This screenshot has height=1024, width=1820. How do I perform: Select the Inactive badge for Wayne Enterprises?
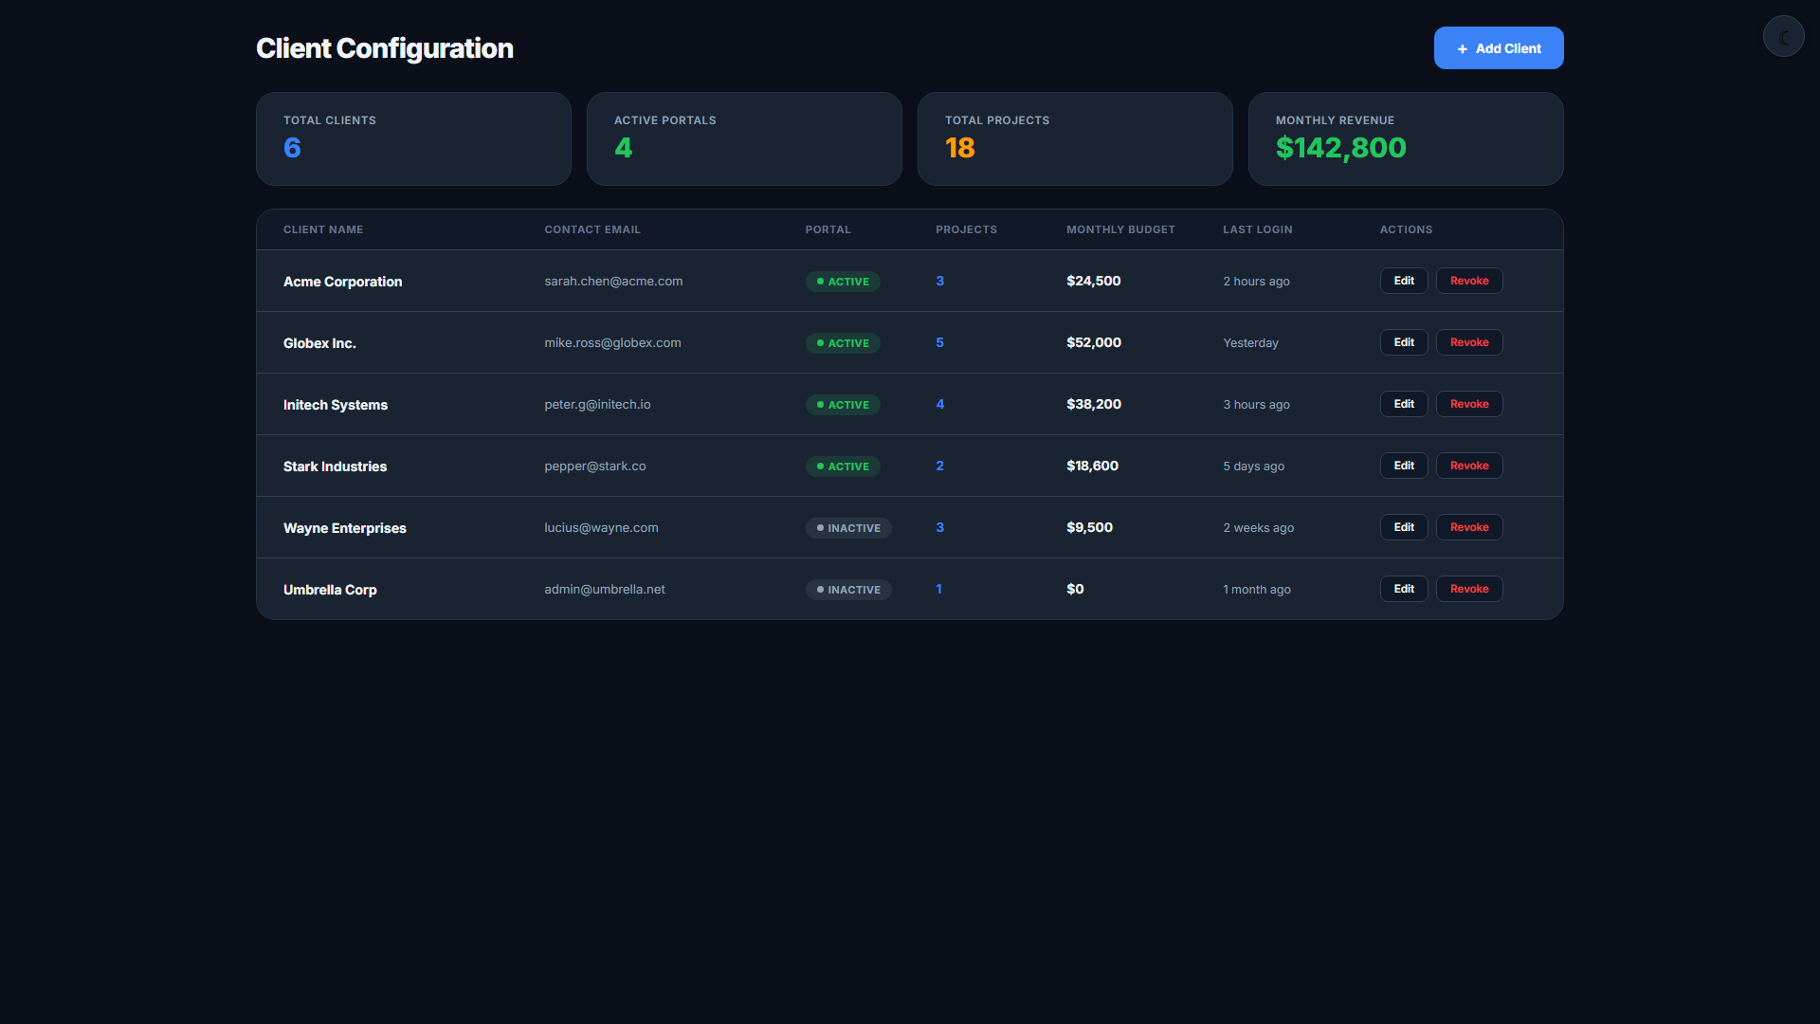point(848,528)
